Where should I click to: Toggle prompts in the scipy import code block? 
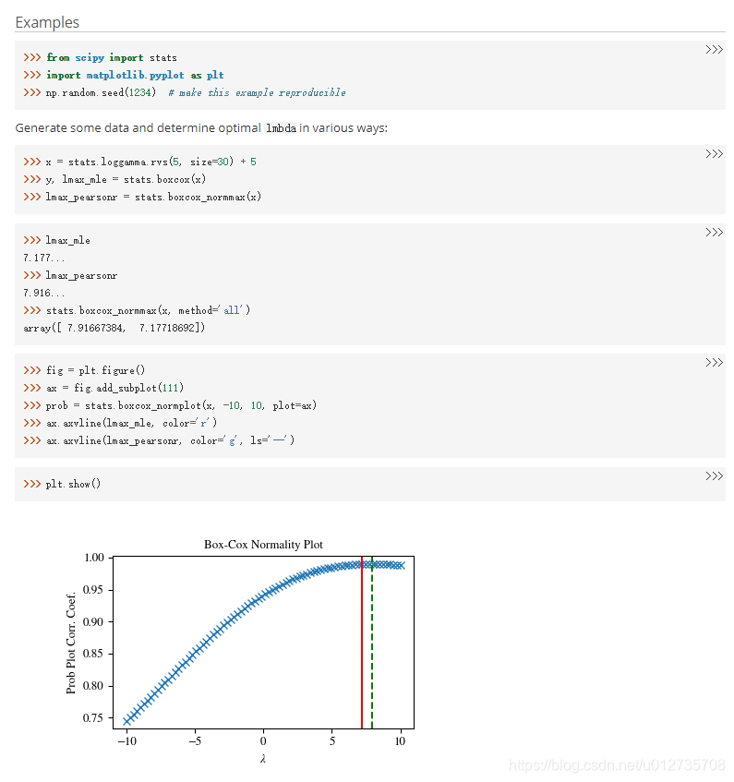click(x=713, y=50)
